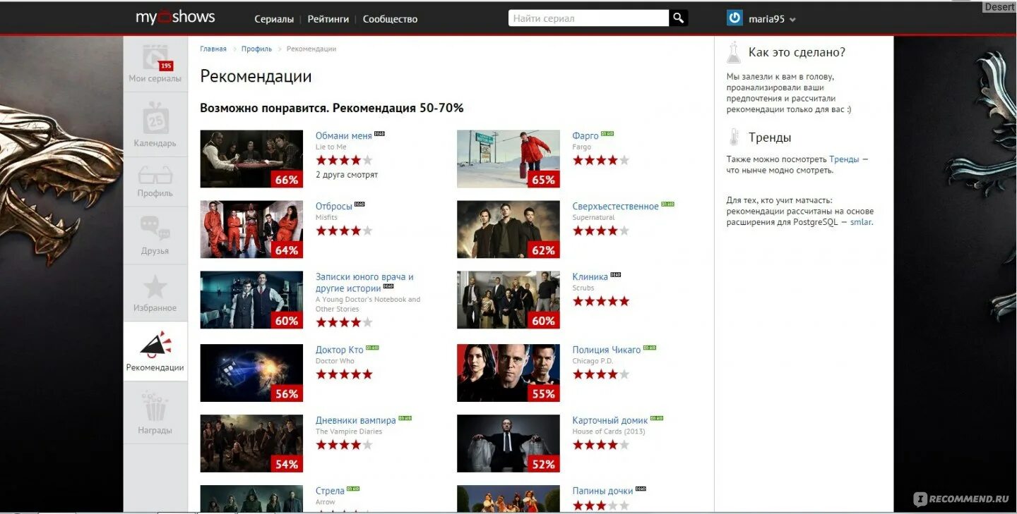Click the maria95 avatar icon
The height and width of the screenshot is (514, 1017).
pos(735,18)
